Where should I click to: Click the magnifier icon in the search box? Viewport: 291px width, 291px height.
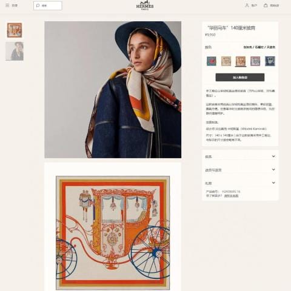(x=38, y=5)
